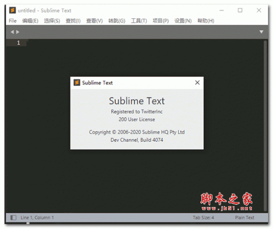Click the vertical scrollbar in the editor

coord(265,125)
